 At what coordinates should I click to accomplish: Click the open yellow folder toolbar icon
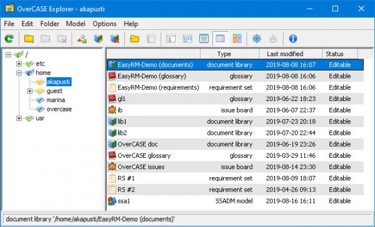(x=134, y=39)
